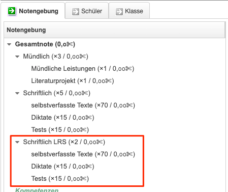
Task: Select Literaturprojekt grade item
Action: point(73,81)
